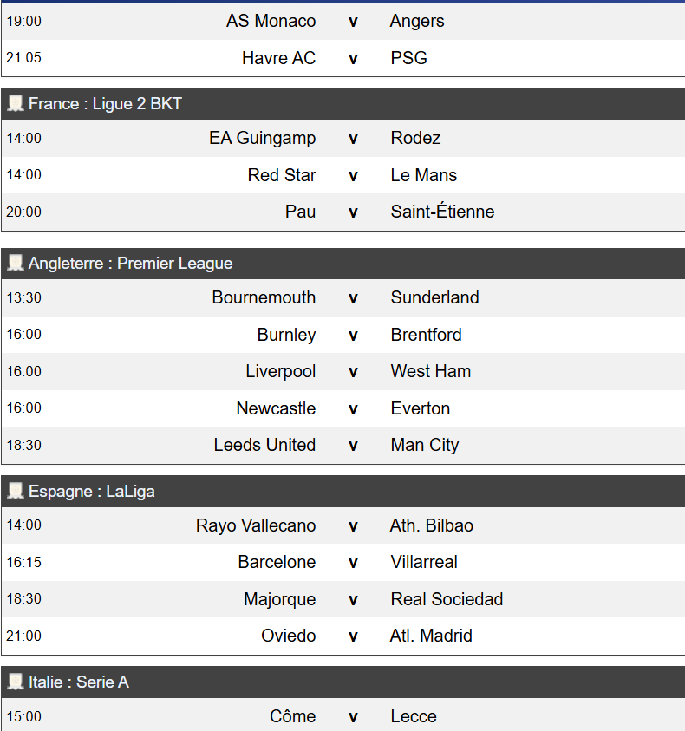Select the PSG team name
The image size is (685, 731).
(408, 59)
